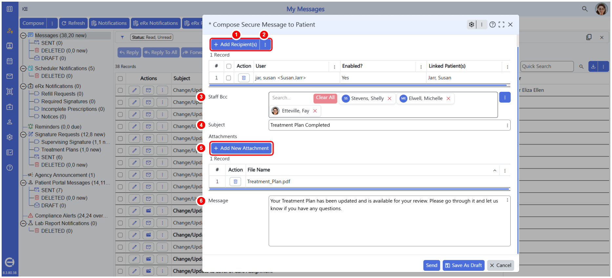Open the user profile avatar

point(601,9)
